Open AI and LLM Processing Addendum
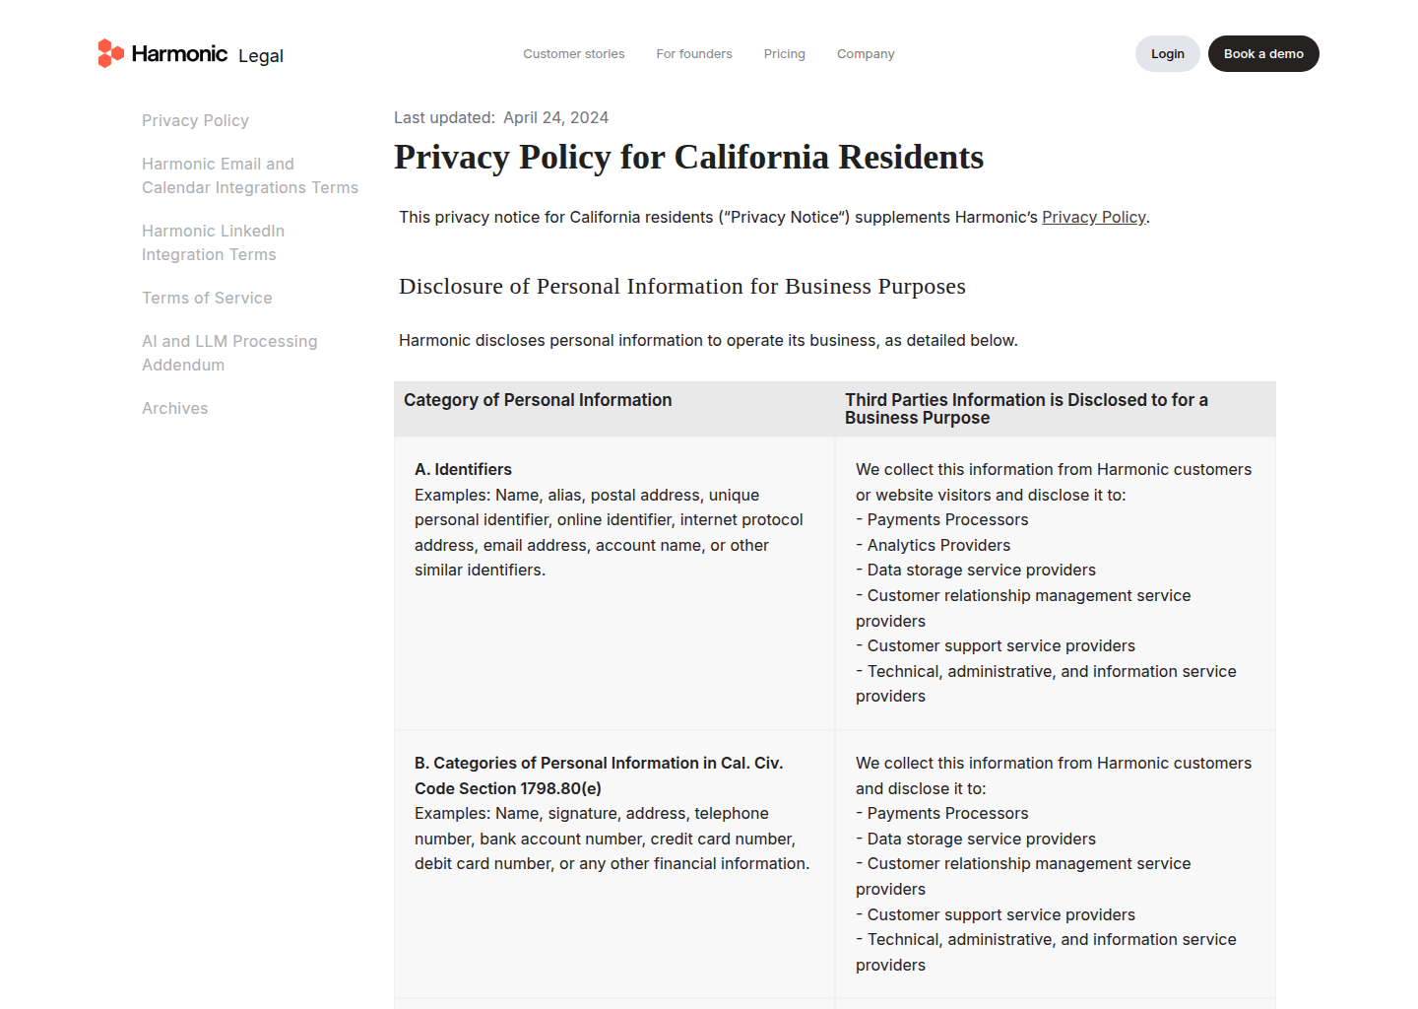This screenshot has height=1009, width=1418. [x=229, y=353]
